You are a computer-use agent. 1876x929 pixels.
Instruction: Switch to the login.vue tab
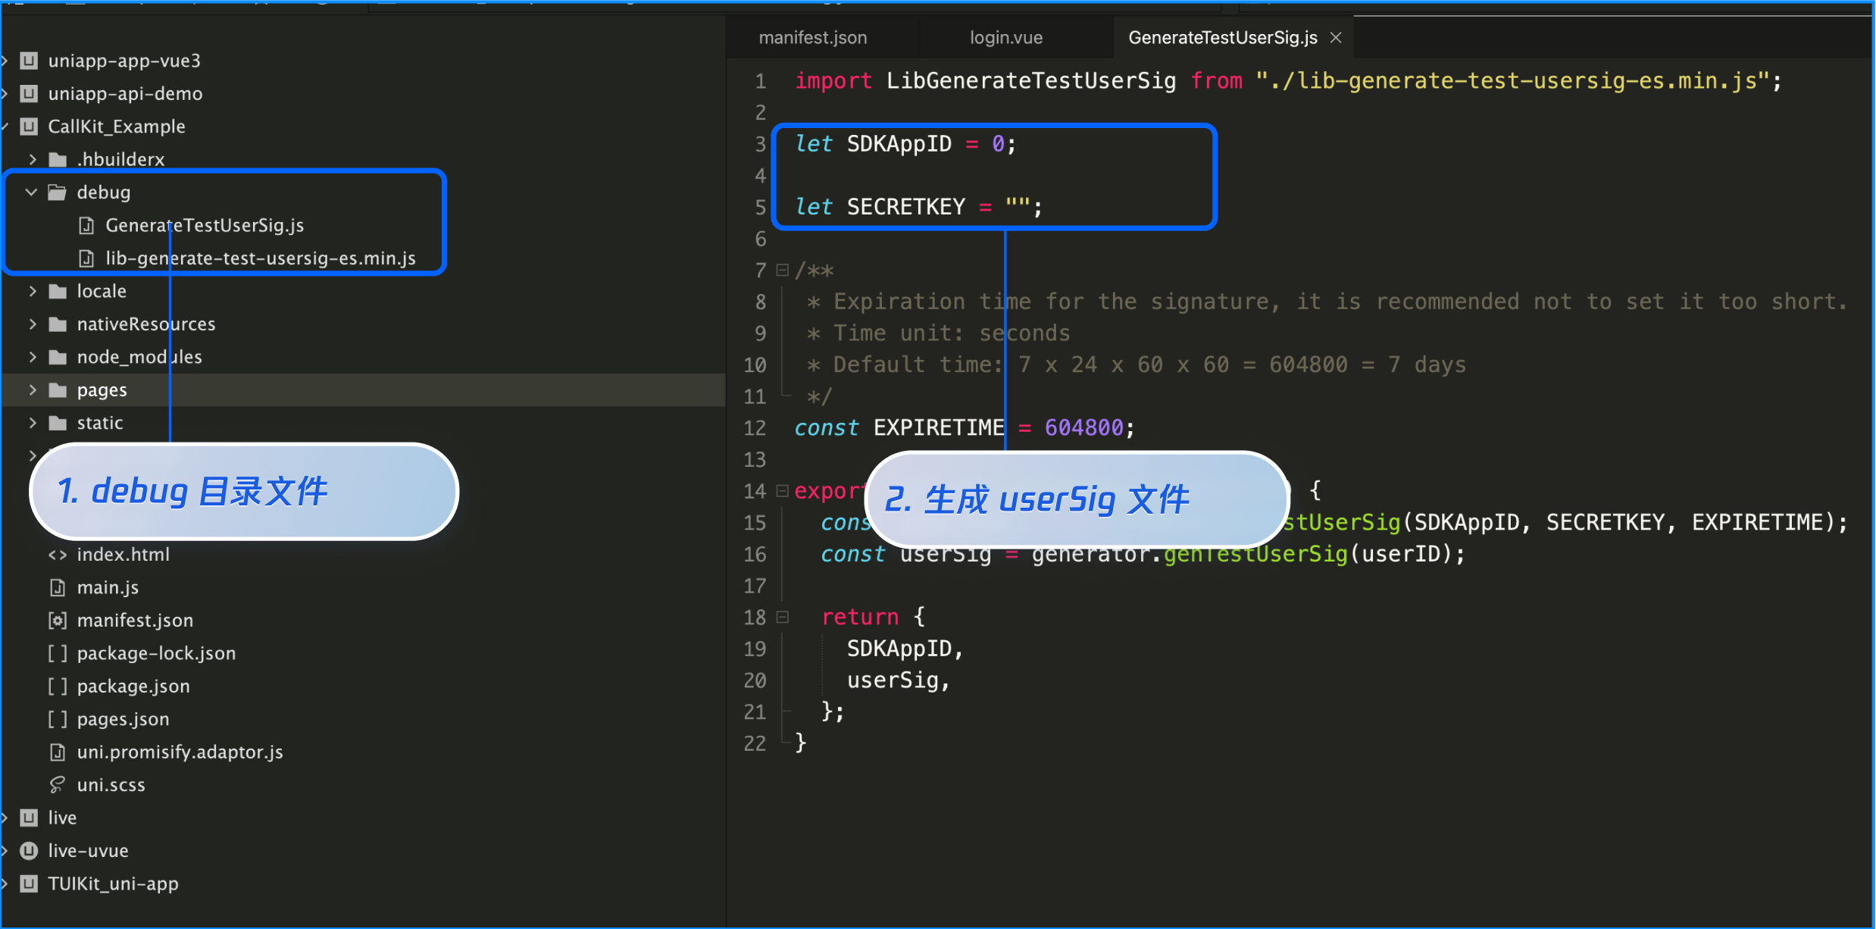pos(1006,38)
